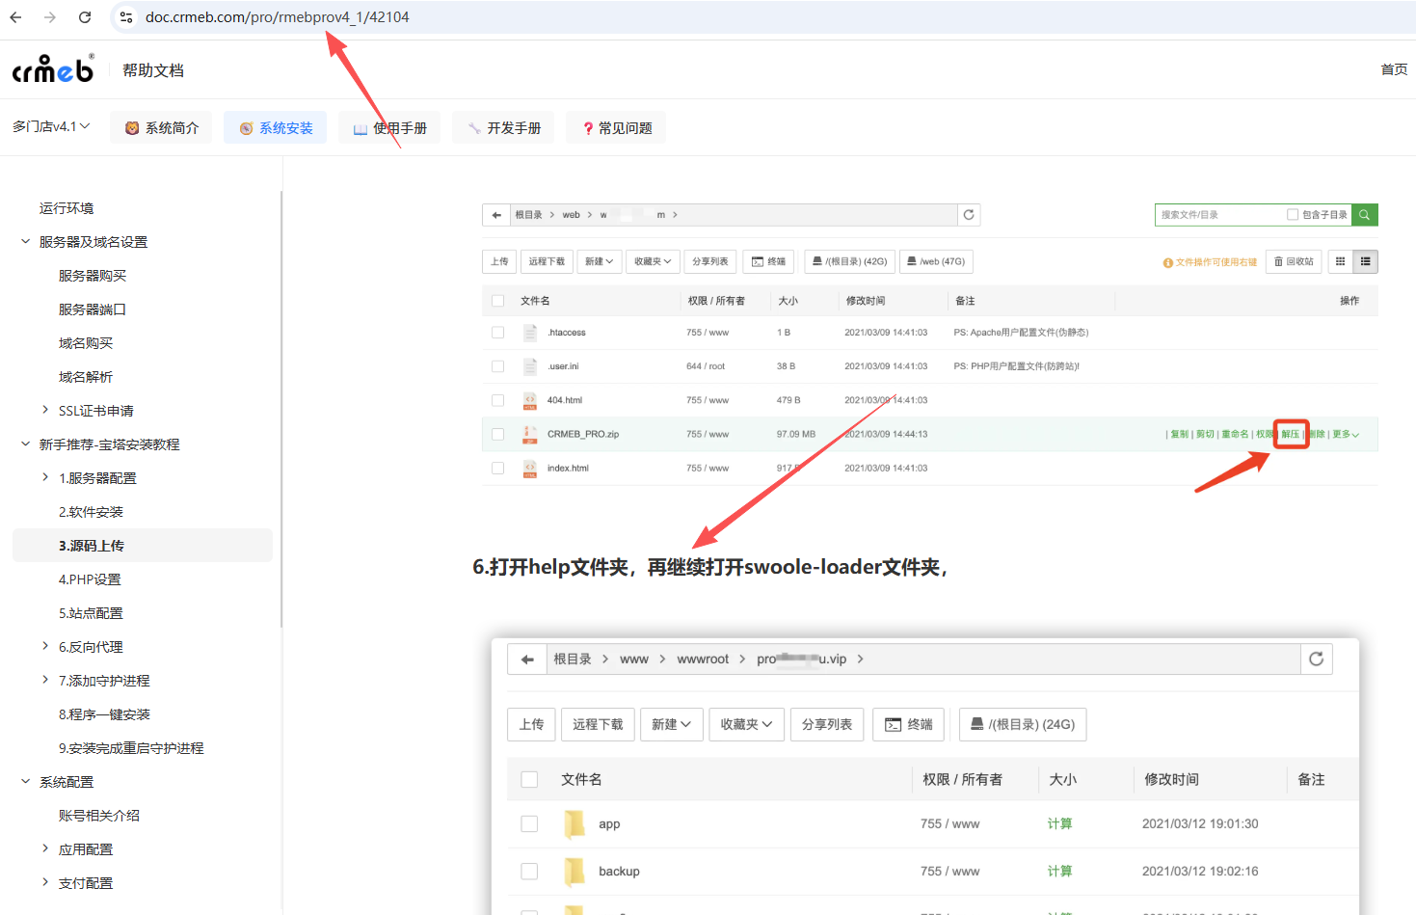Collapse the 服务器及域名设置 section arrow
This screenshot has width=1416, height=915.
point(25,242)
